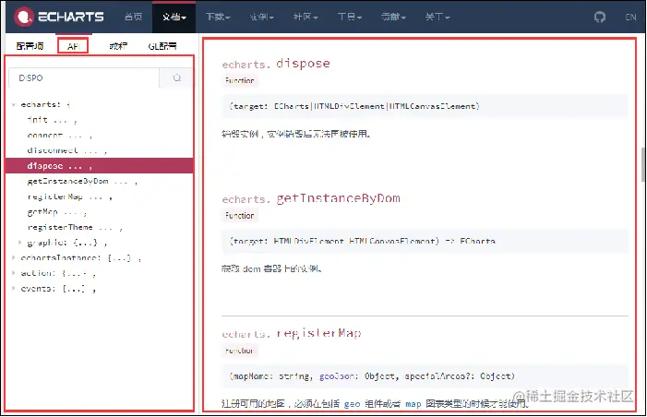Screen dimensions: 647x417
Task: Switch to the GL配置 tab
Action: [x=162, y=46]
